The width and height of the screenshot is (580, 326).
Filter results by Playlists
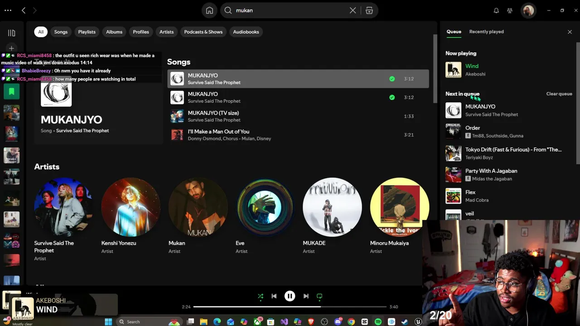87,32
